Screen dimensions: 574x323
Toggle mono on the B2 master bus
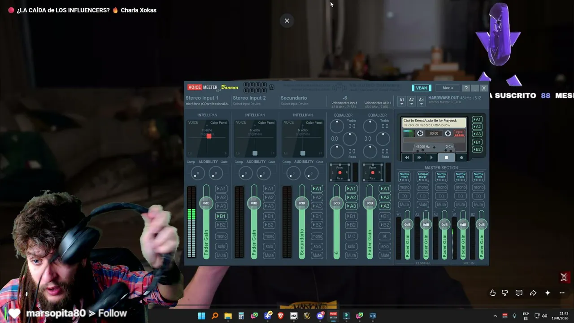[x=478, y=188]
